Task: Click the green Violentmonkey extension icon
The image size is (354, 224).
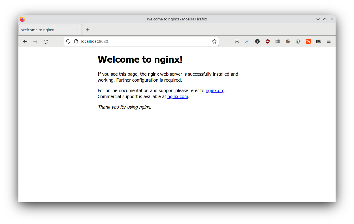Action: pos(298,41)
